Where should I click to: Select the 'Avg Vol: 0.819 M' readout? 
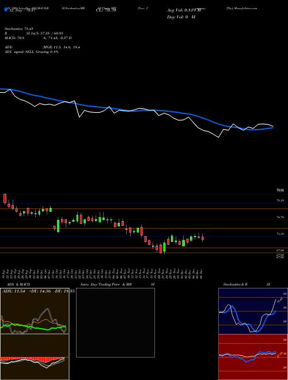(184, 10)
